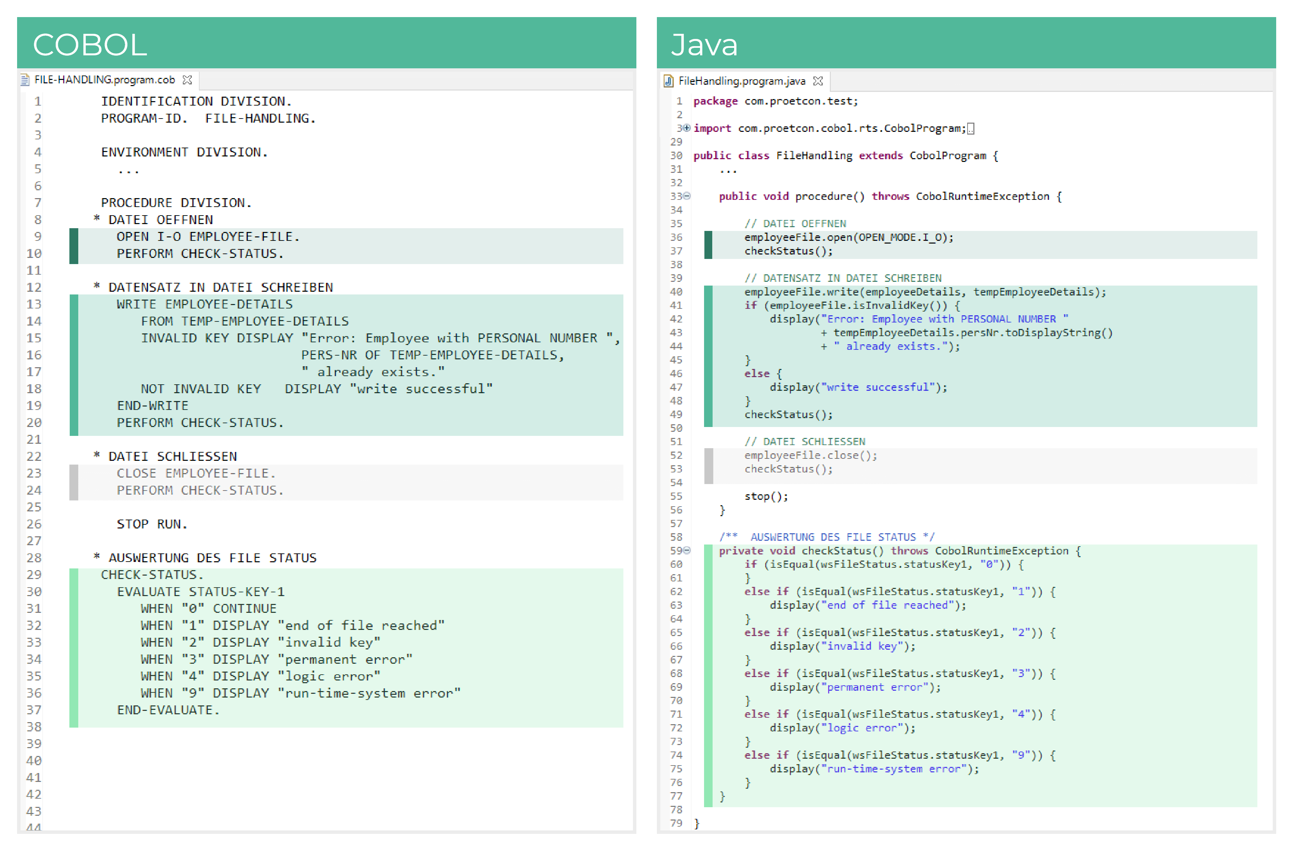The height and width of the screenshot is (854, 1296).
Task: Click the gray marker beside OPEN I-O EMPLOYEE-FILE
Action: [73, 245]
